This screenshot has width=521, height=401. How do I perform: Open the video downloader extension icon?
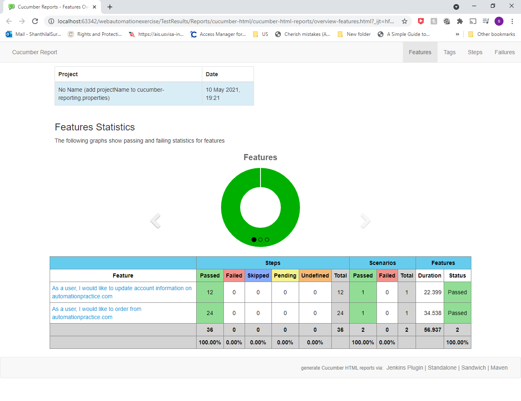[447, 21]
